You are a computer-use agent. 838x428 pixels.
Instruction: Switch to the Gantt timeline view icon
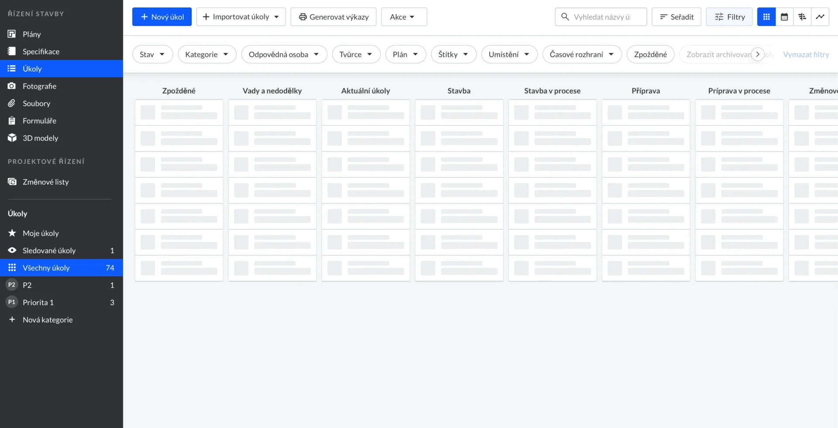[x=802, y=17]
